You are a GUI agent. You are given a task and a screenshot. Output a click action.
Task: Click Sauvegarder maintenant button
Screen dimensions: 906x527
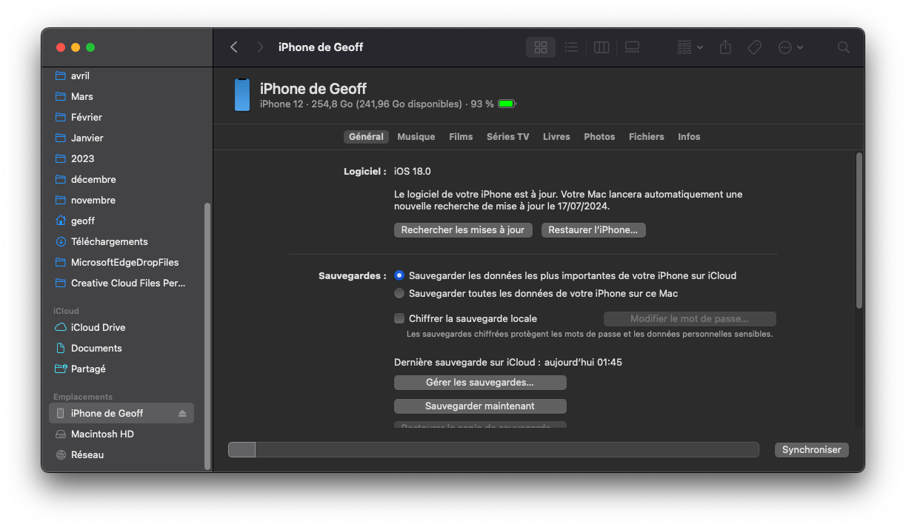coord(480,406)
